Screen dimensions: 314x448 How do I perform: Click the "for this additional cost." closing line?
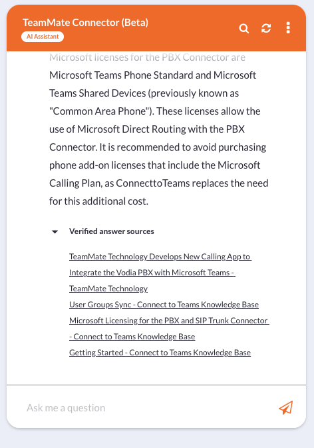(x=98, y=201)
